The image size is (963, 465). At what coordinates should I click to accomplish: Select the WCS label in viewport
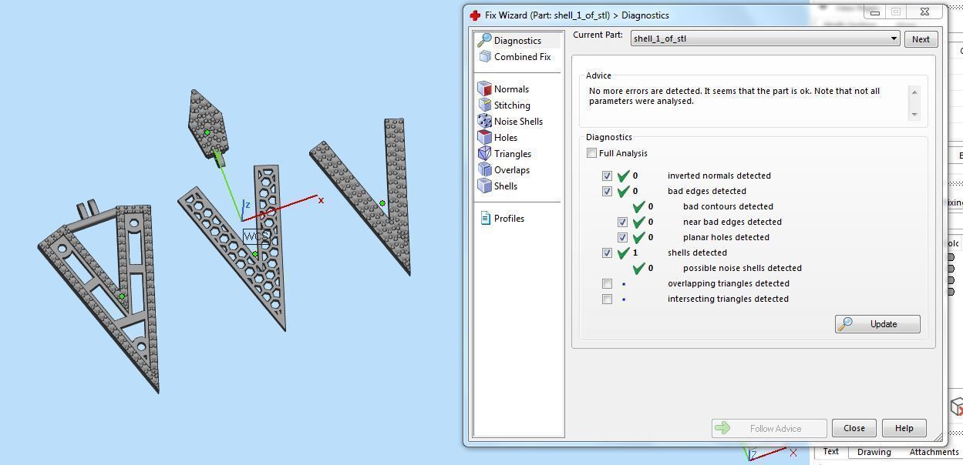pos(256,236)
